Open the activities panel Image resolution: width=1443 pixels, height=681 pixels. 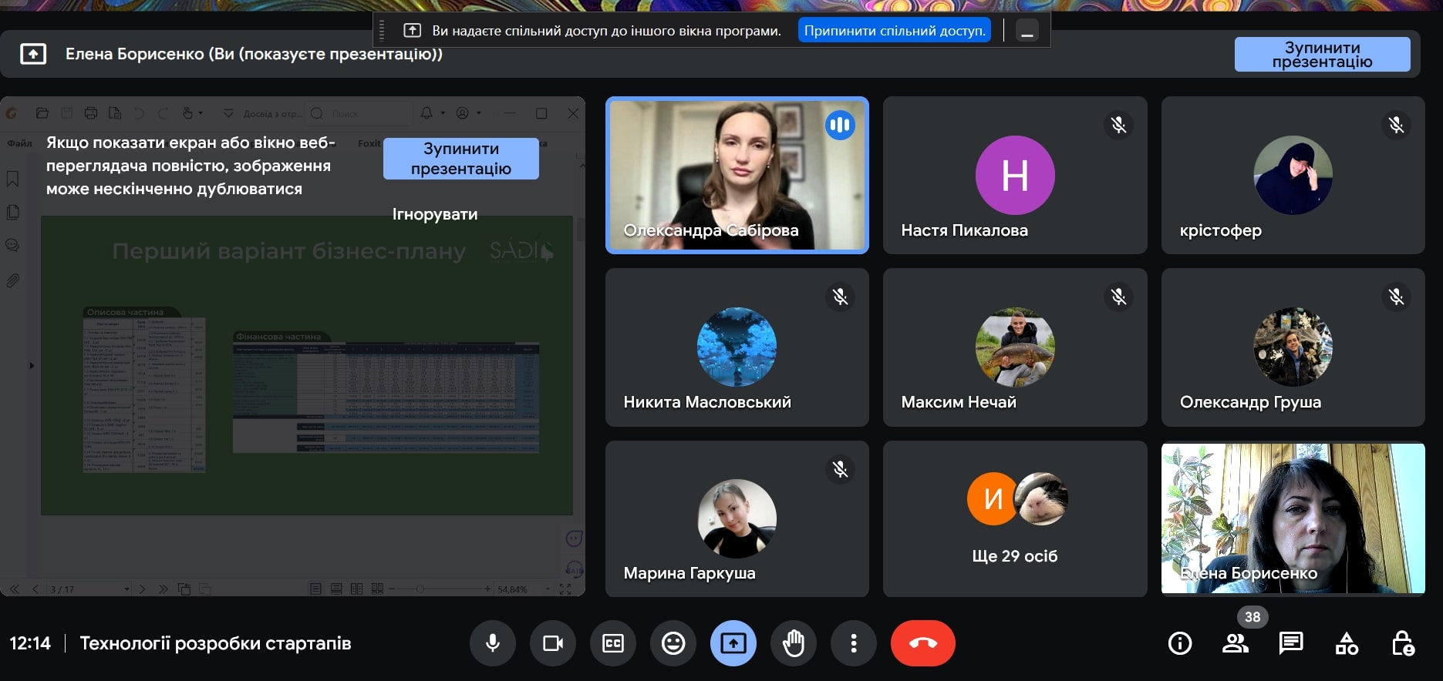1347,643
